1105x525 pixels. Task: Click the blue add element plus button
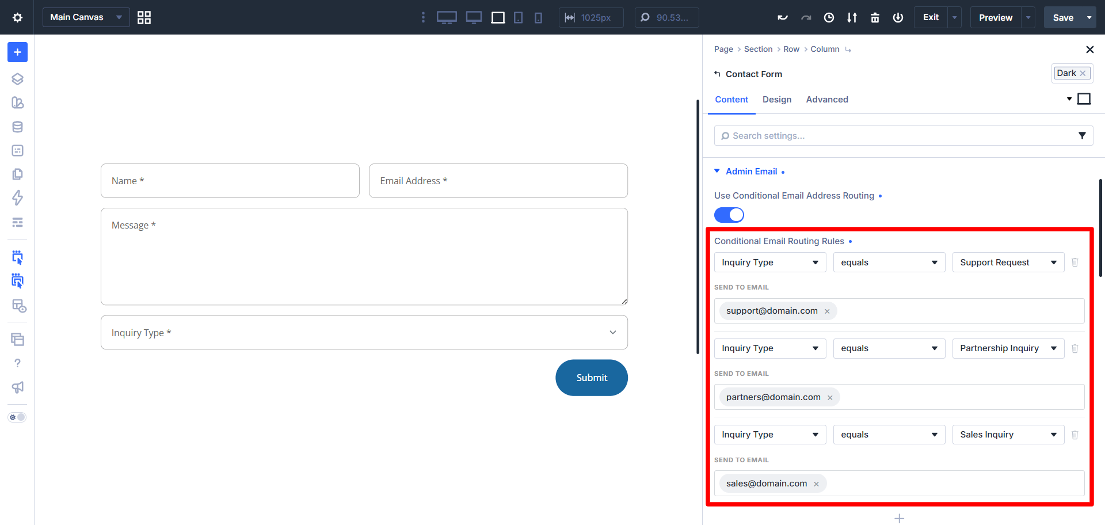click(17, 52)
